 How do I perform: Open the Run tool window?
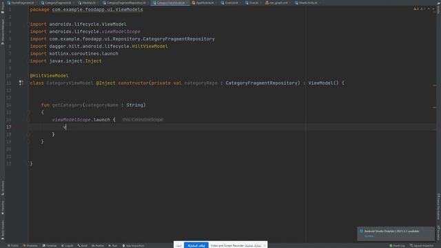(x=113, y=246)
